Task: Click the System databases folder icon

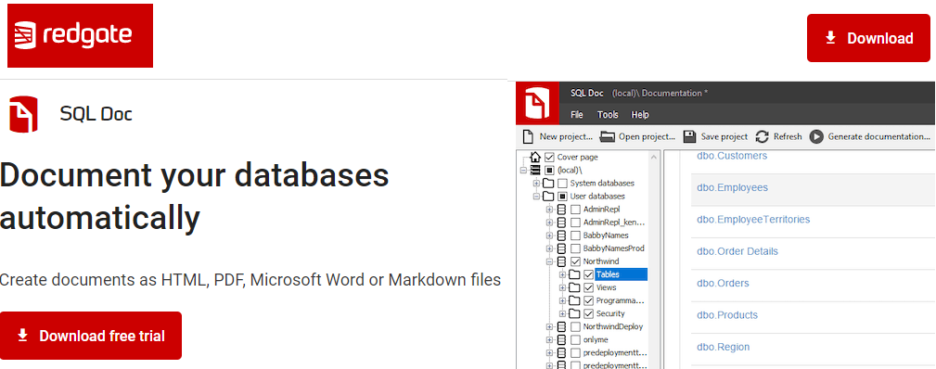Action: pos(548,184)
